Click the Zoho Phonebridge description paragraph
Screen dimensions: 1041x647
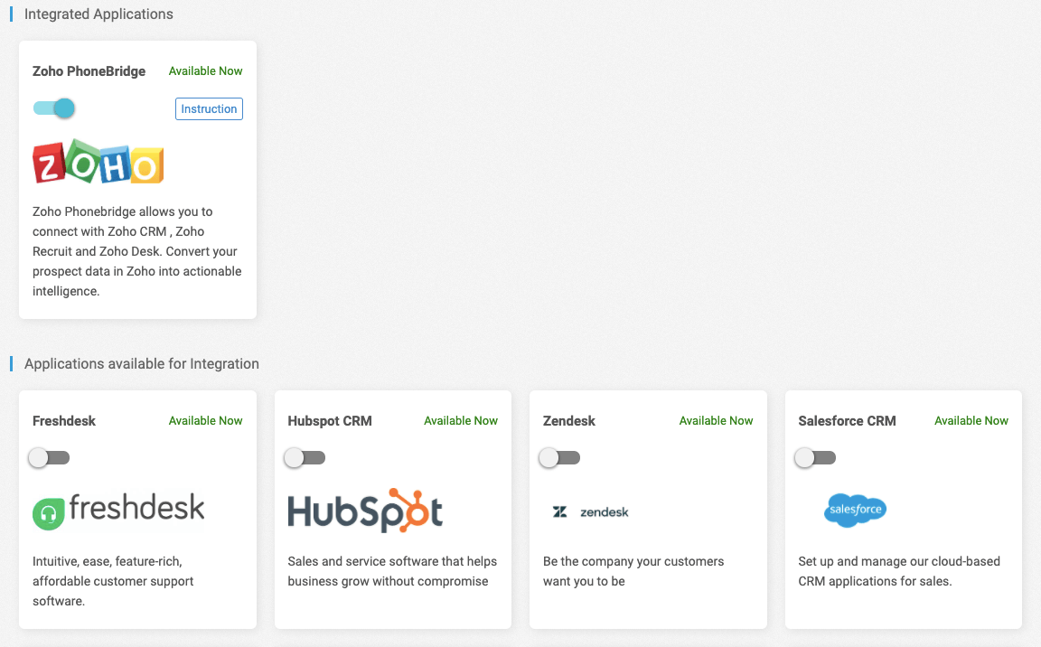click(137, 251)
